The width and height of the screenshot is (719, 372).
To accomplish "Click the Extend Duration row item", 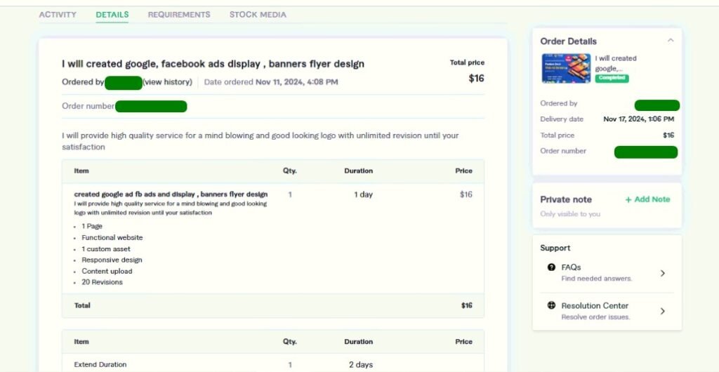I will (100, 364).
